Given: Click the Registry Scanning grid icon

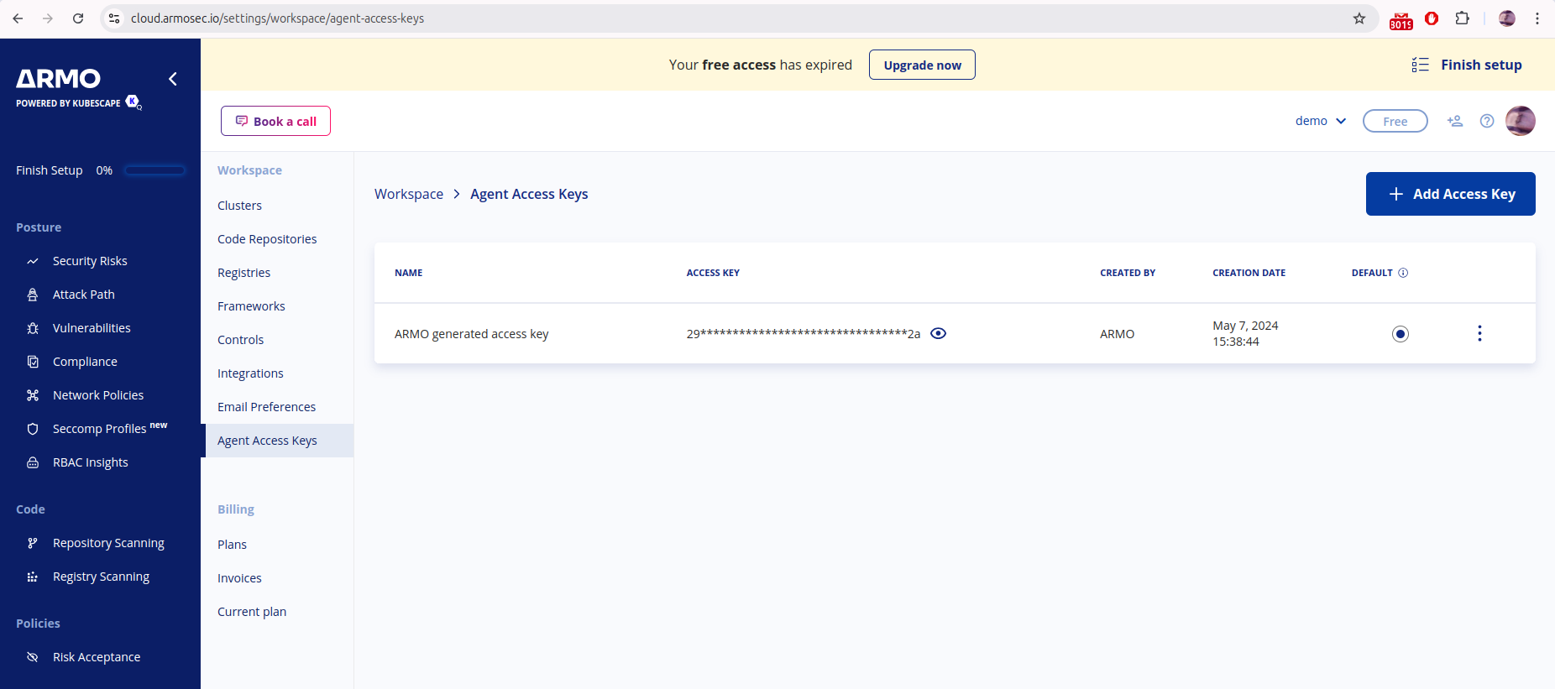Looking at the screenshot, I should 33,577.
